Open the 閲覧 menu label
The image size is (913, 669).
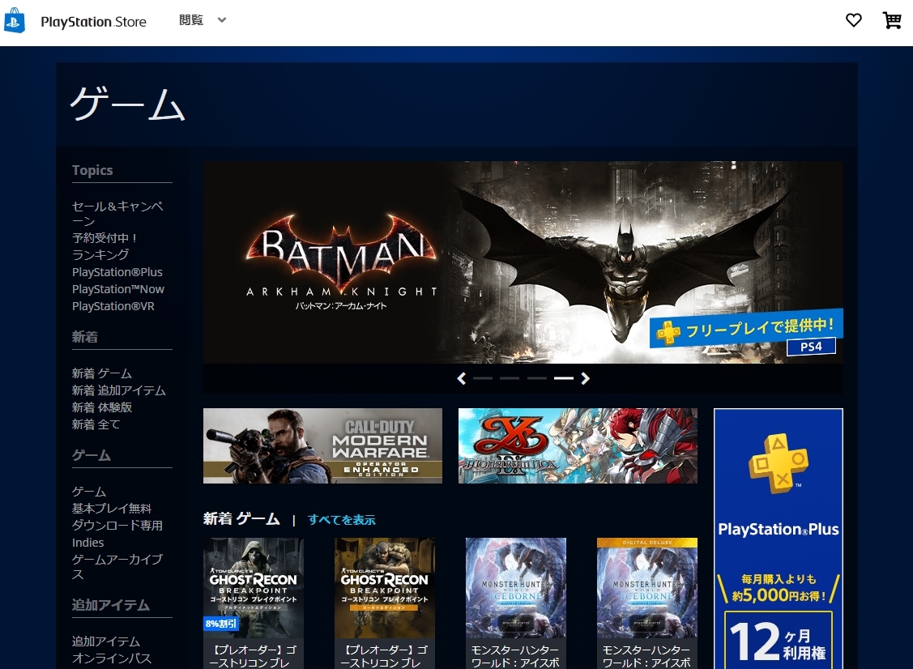[x=191, y=20]
